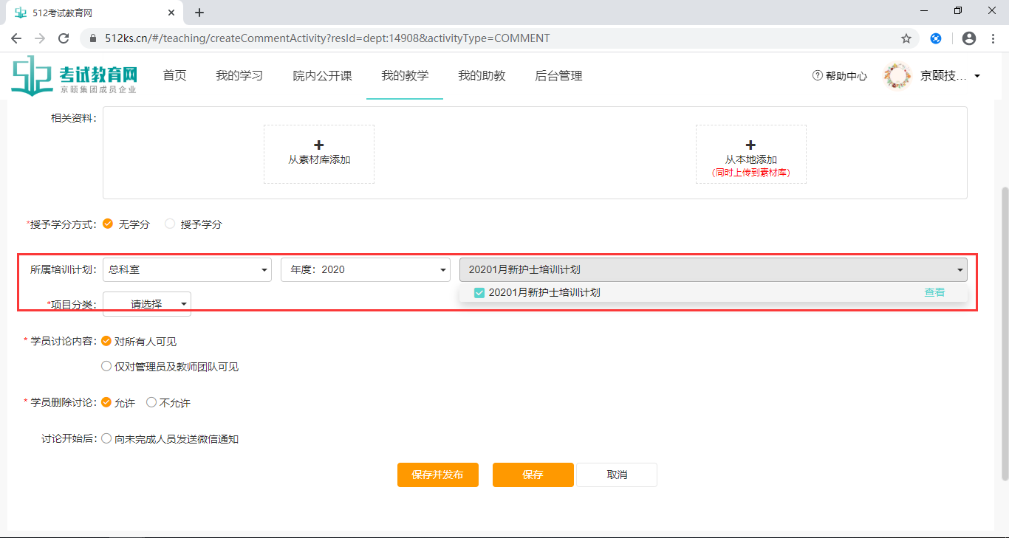Open the 总科室 department dropdown
The image size is (1009, 538).
(187, 269)
